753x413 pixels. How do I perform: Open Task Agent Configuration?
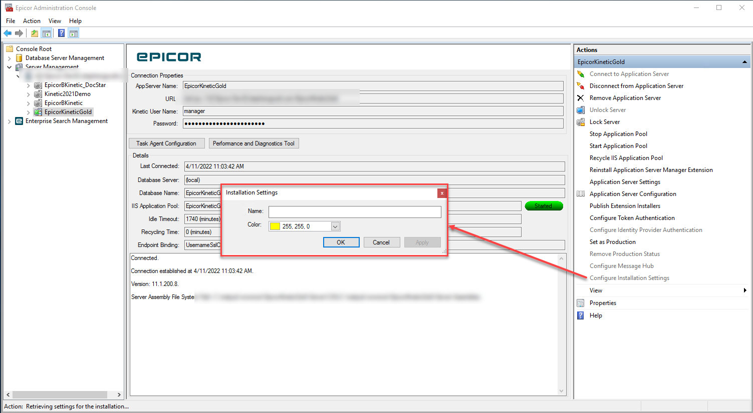(166, 143)
